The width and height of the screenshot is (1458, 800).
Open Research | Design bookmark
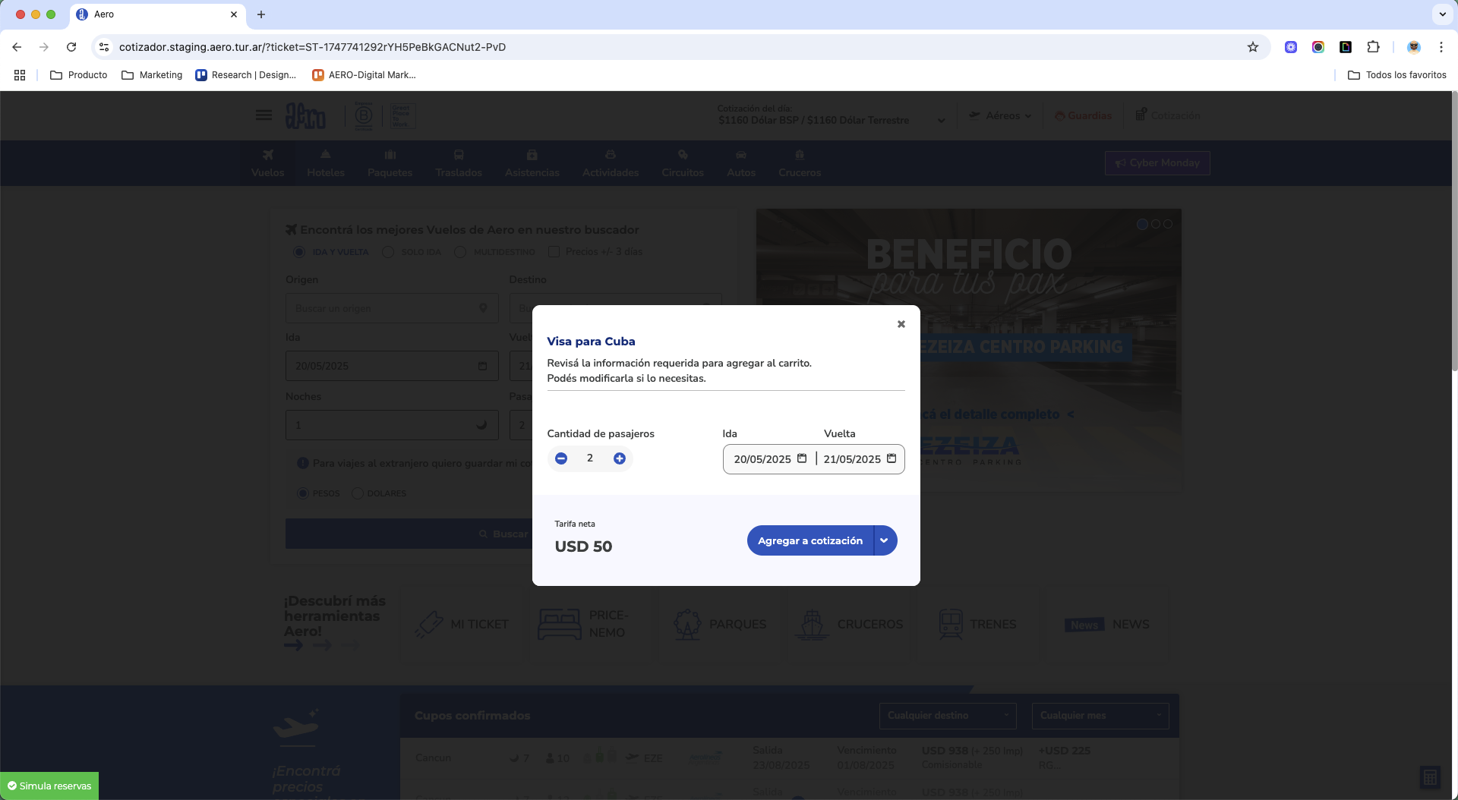click(246, 75)
